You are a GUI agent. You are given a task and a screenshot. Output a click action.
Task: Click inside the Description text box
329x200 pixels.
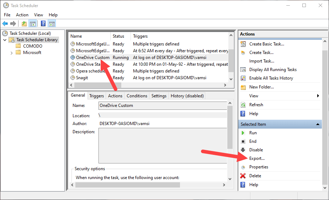(x=163, y=146)
